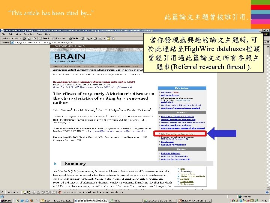Click the browser's vertical scrollbar track
The width and height of the screenshot is (270, 203).
pos(268,121)
